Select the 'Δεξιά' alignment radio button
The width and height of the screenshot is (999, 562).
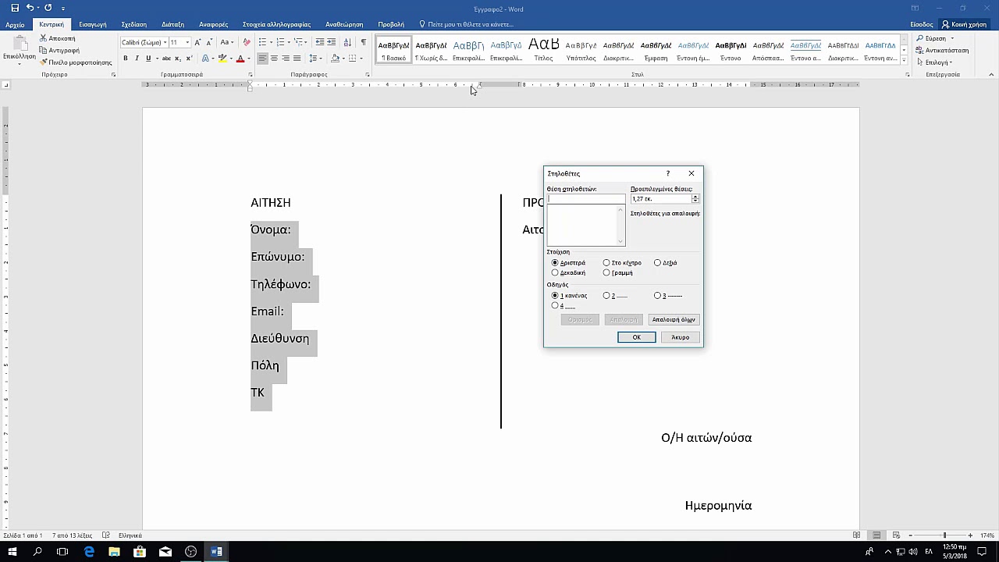pyautogui.click(x=658, y=263)
